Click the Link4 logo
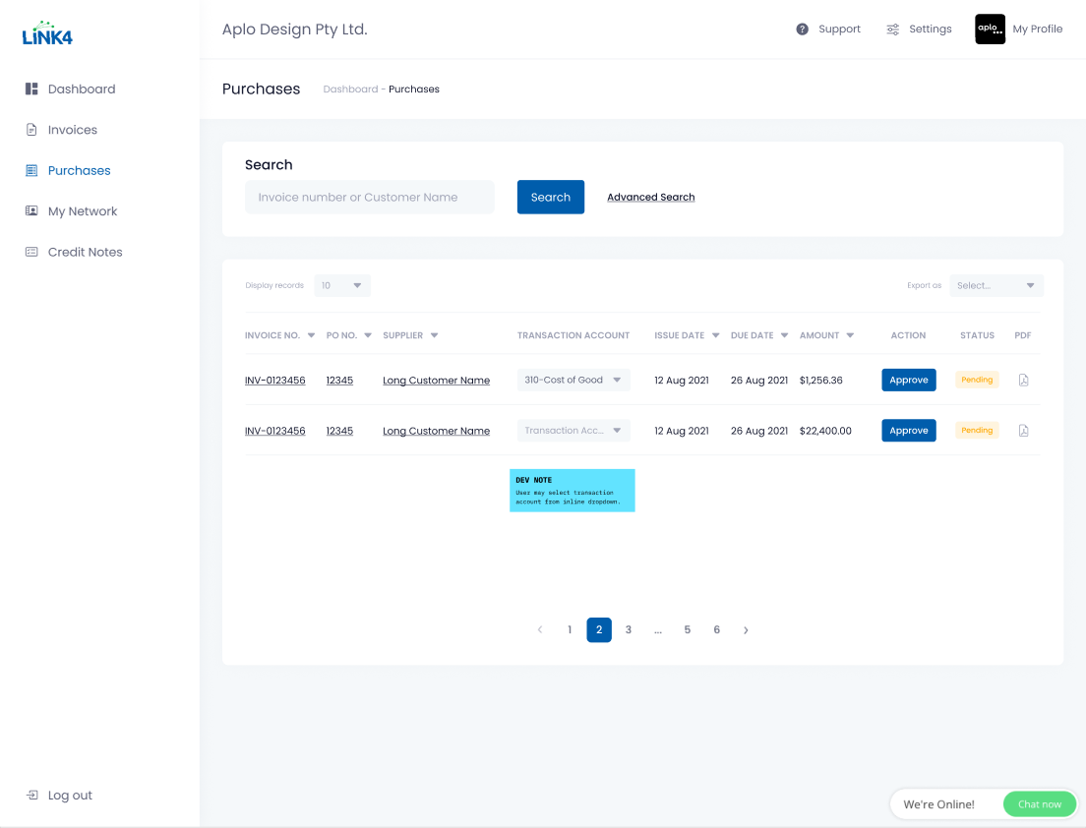Viewport: 1086px width, 828px height. (x=47, y=33)
